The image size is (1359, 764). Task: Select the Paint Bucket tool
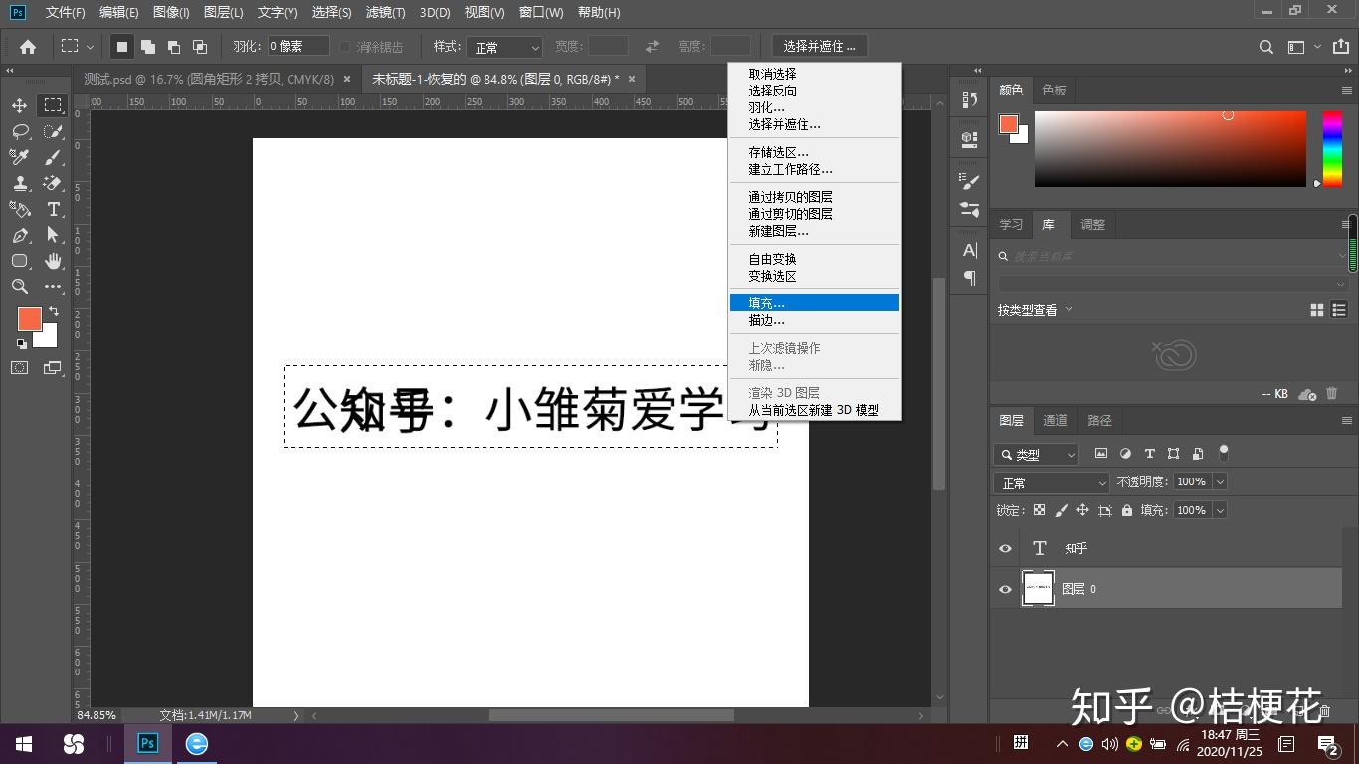(19, 209)
